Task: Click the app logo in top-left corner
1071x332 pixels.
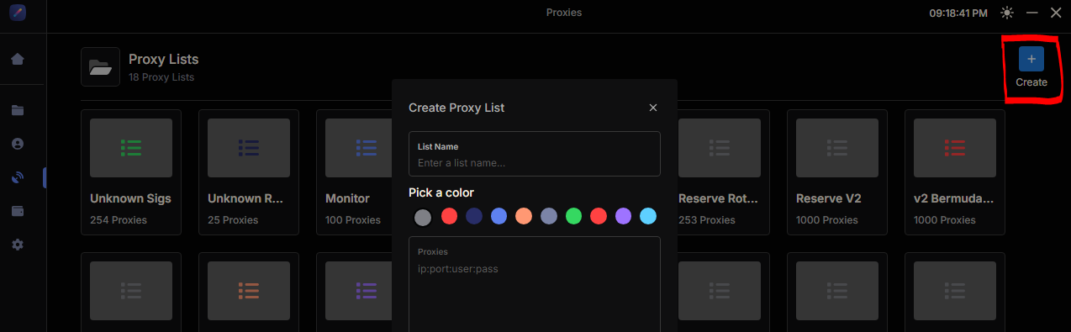Action: pos(18,13)
